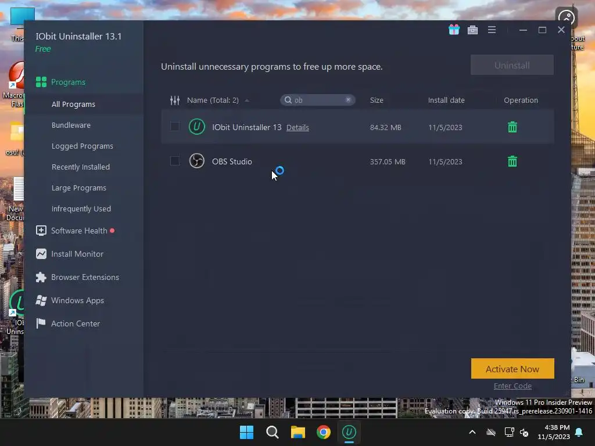Screen dimensions: 595x446
Task: Click the network display tray icon
Action: coord(509,432)
